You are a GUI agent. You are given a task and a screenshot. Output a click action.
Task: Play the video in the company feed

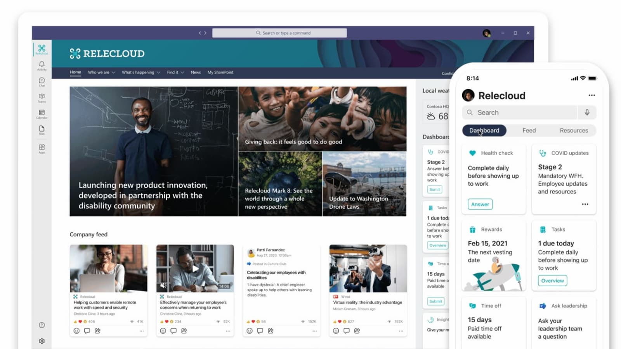(195, 268)
